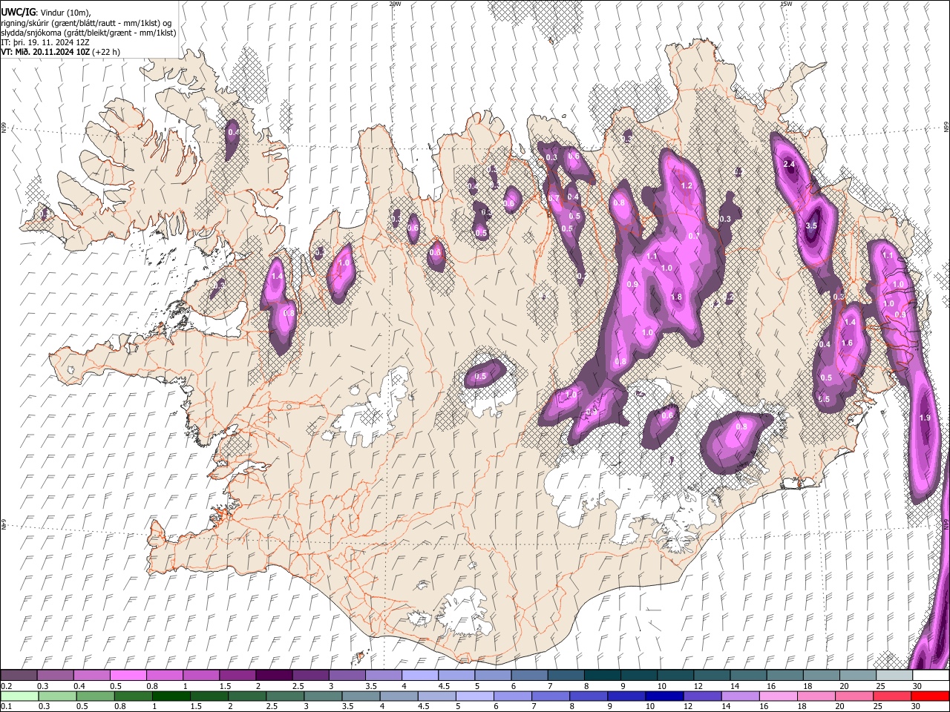
Task: Select the 1.8 value on the map
Action: coord(676,297)
